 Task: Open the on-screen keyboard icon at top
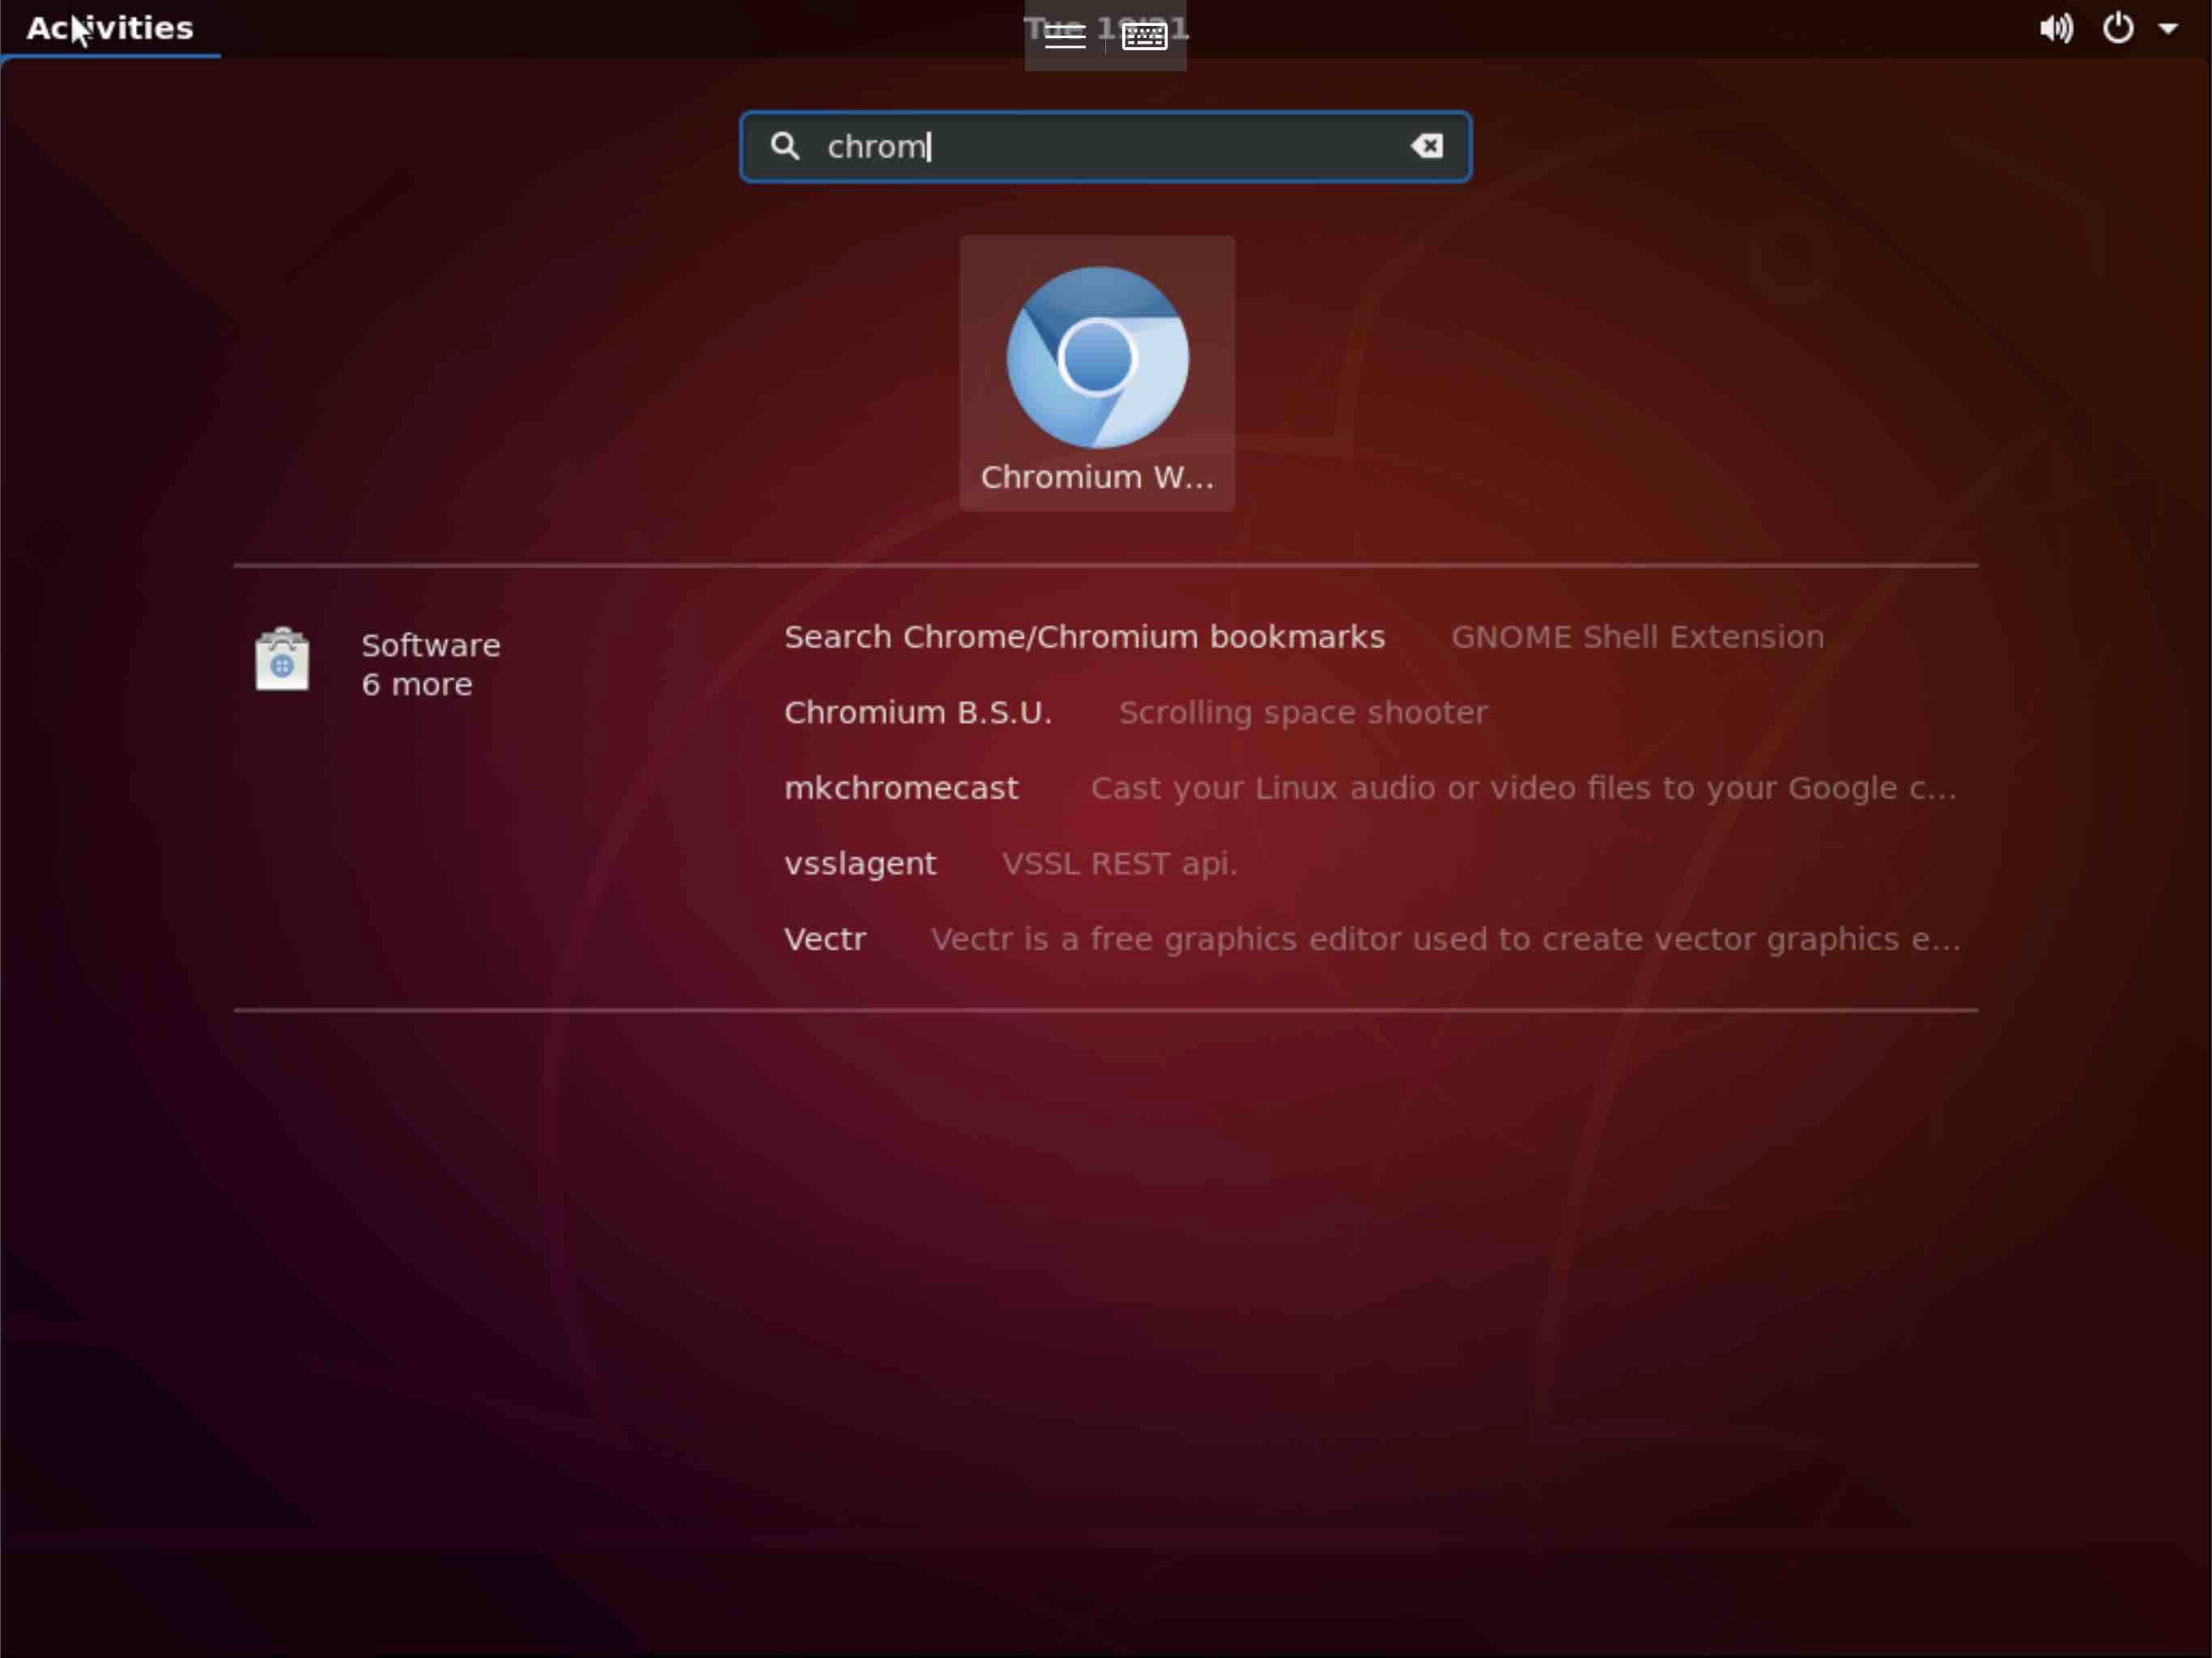pos(1145,36)
